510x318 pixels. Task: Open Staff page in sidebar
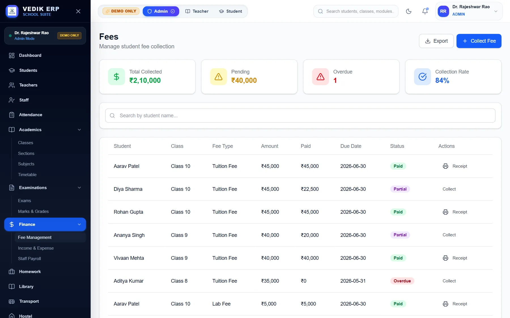coord(45,100)
